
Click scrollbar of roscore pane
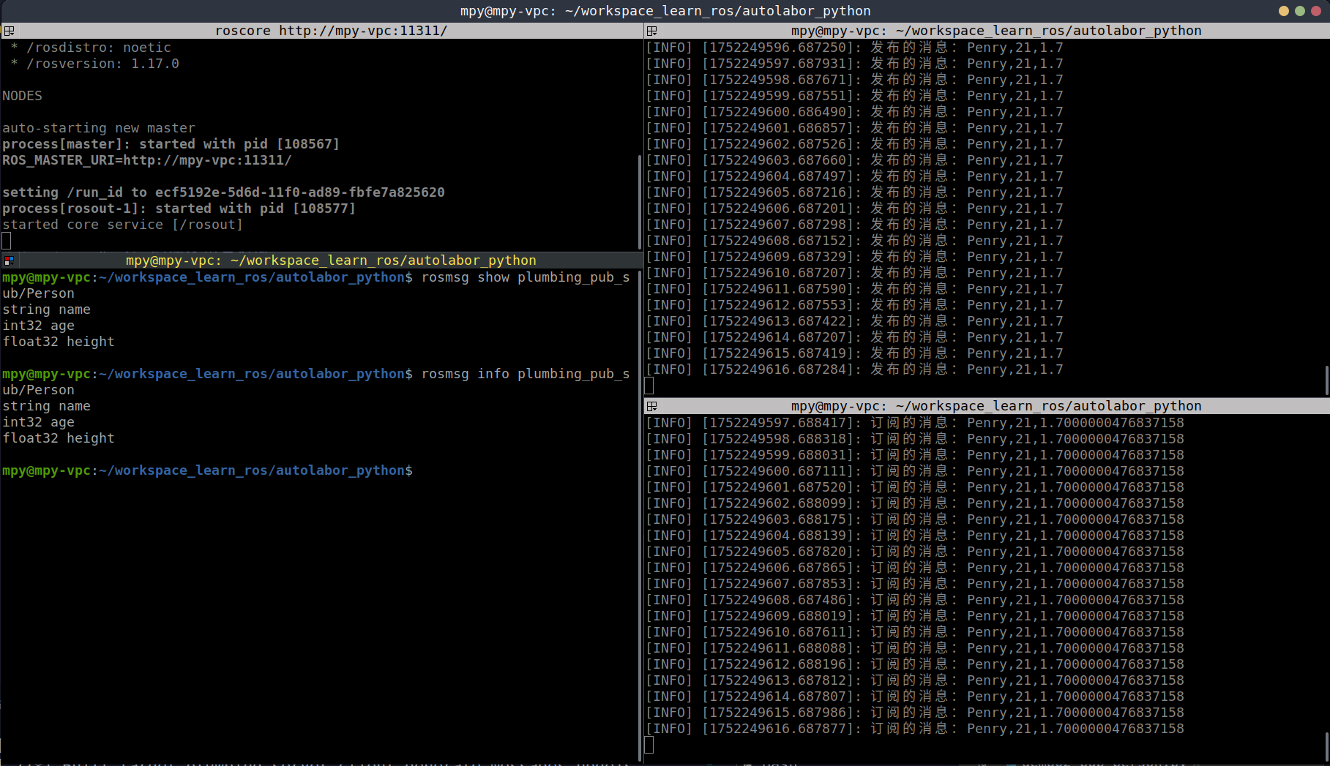pos(640,201)
